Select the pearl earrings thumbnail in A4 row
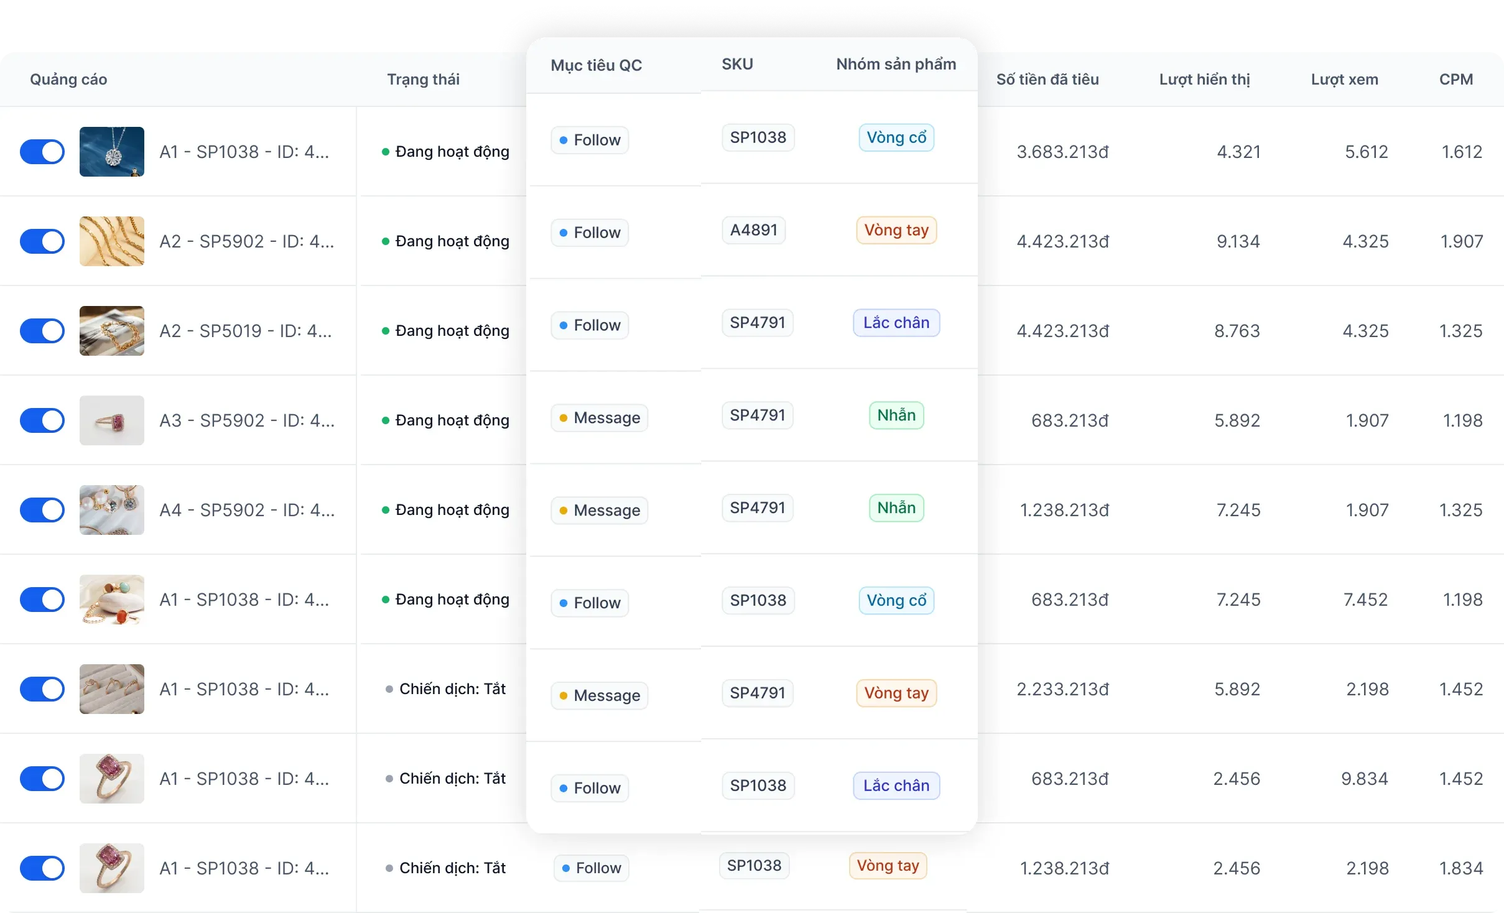The width and height of the screenshot is (1504, 913). (x=112, y=510)
